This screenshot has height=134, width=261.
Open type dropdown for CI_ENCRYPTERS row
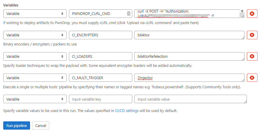[x=35, y=35]
